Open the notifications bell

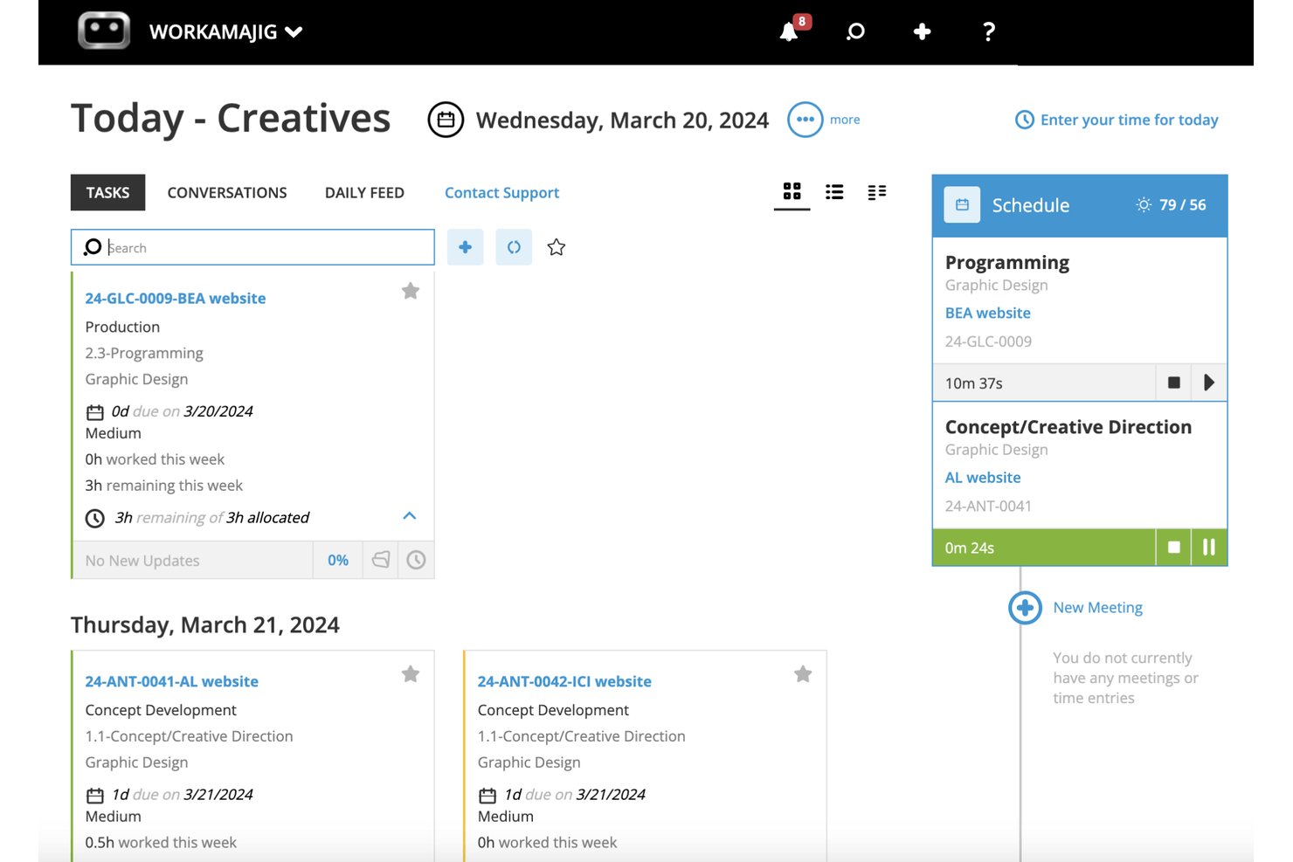(x=789, y=32)
